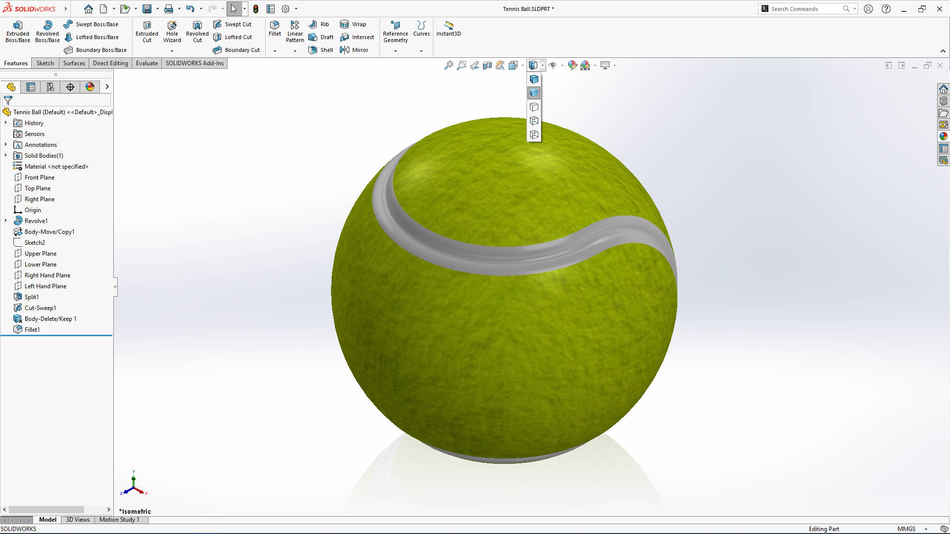The width and height of the screenshot is (950, 534).
Task: Open the Section View tool
Action: point(487,65)
